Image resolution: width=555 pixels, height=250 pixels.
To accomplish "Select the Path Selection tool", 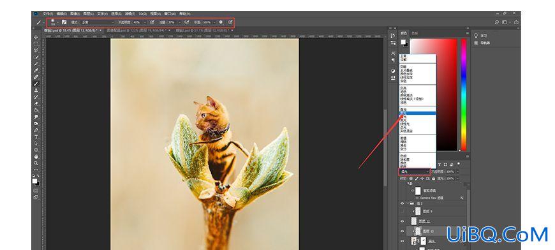I will (36, 143).
